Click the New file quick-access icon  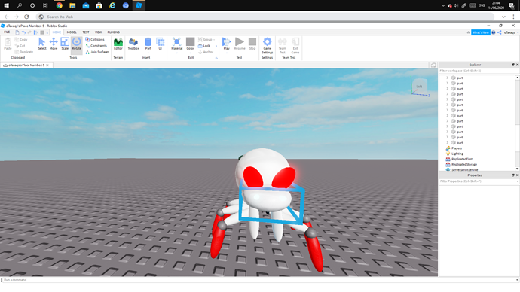(17, 32)
